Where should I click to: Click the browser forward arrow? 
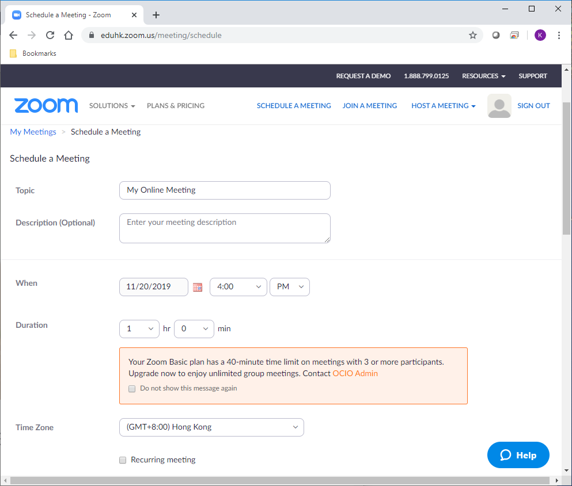click(x=32, y=35)
